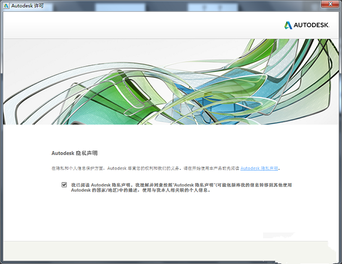Click the agreement text starting '我已阅读 Autodesk'
342x264 pixels.
click(181, 187)
